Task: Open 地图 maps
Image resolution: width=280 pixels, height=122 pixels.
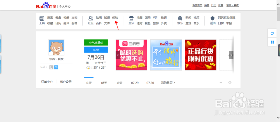Action: coord(139,18)
